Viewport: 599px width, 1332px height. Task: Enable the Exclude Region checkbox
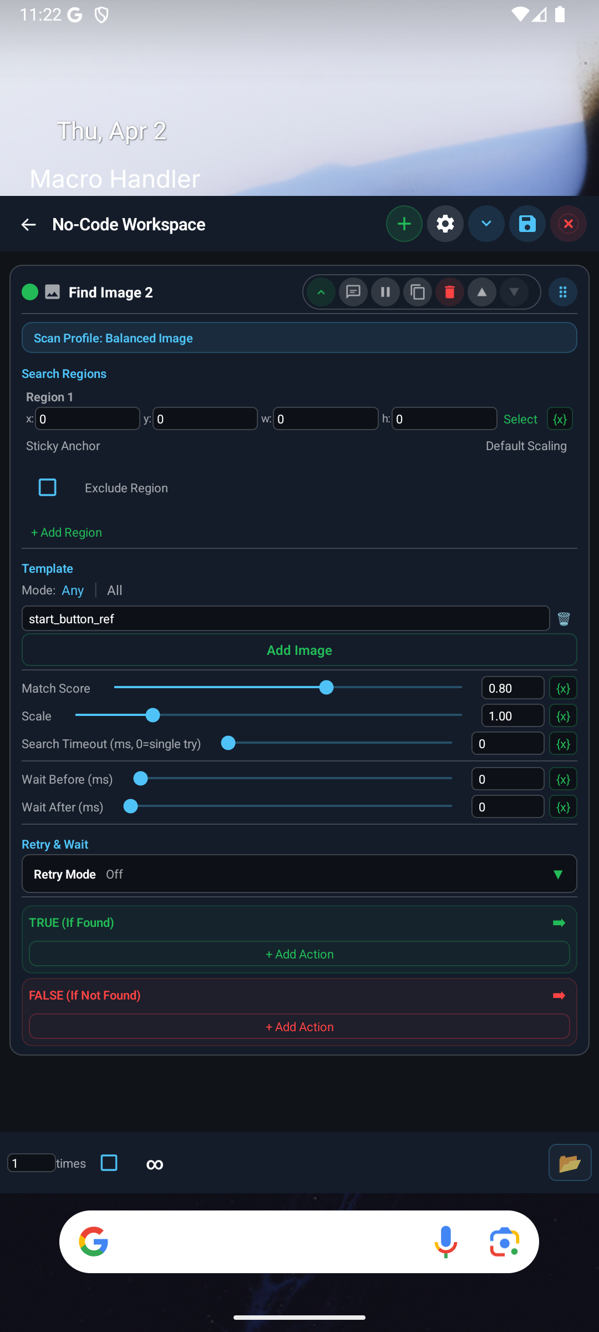(48, 487)
